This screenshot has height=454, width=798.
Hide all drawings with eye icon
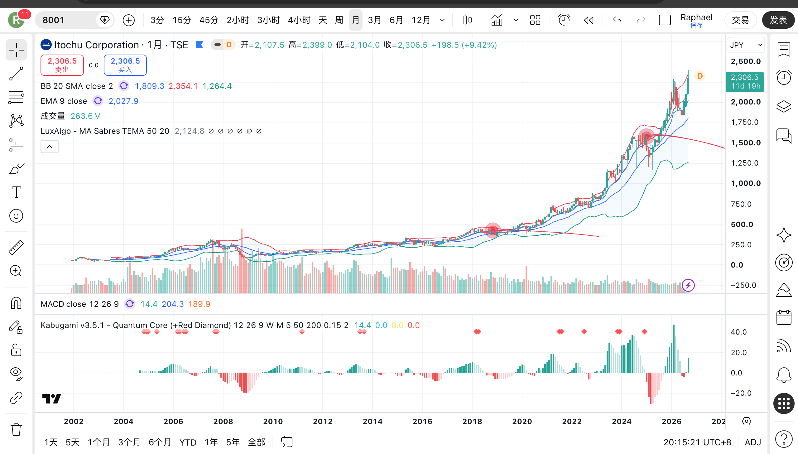coord(16,373)
